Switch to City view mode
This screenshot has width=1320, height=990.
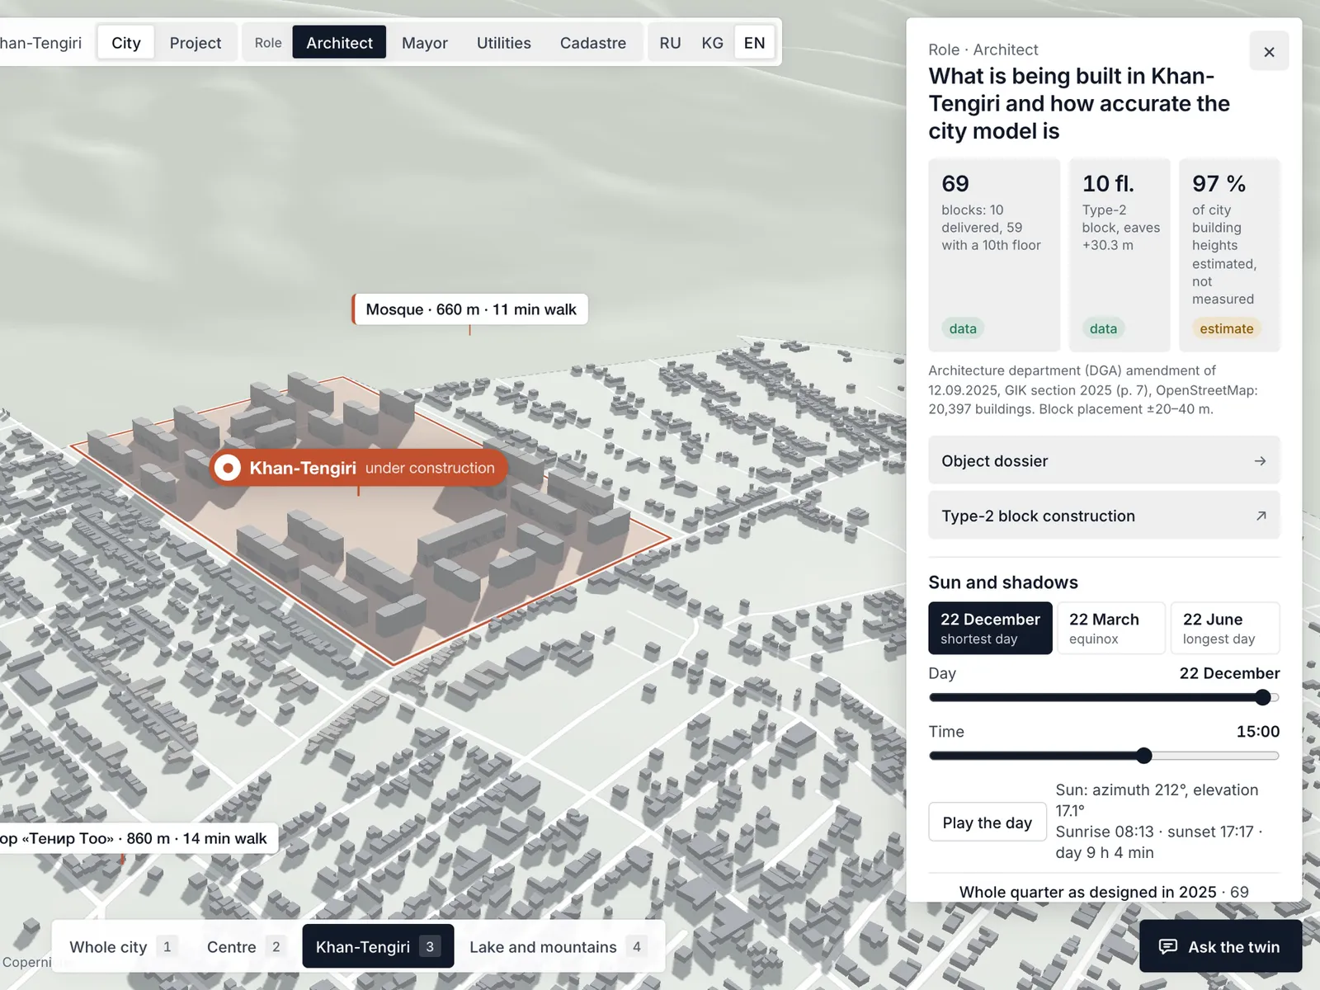tap(126, 43)
